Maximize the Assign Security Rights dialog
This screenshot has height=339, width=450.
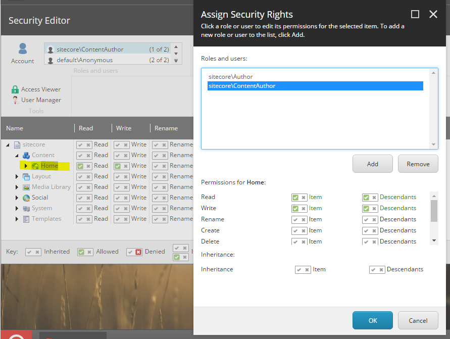pyautogui.click(x=415, y=14)
